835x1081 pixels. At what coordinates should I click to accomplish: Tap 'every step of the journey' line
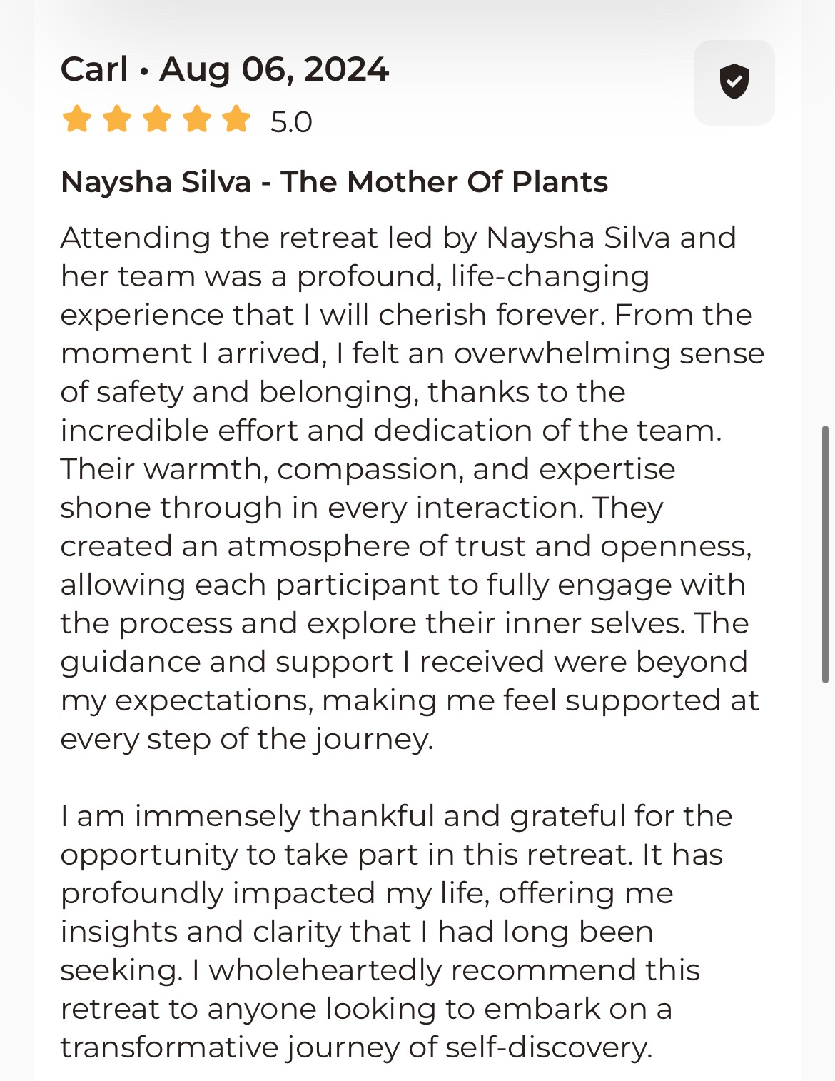[x=246, y=739]
